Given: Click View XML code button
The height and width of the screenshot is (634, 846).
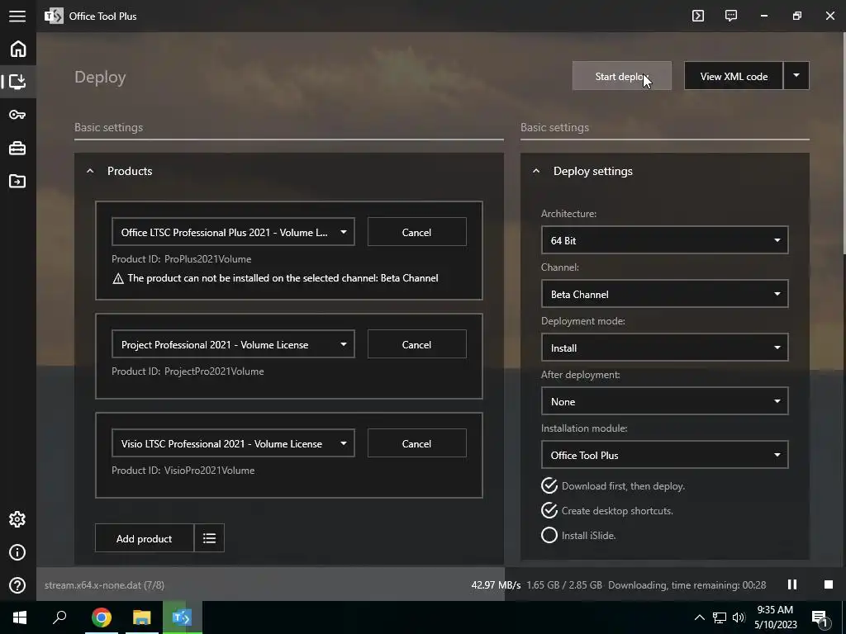Looking at the screenshot, I should [x=734, y=75].
